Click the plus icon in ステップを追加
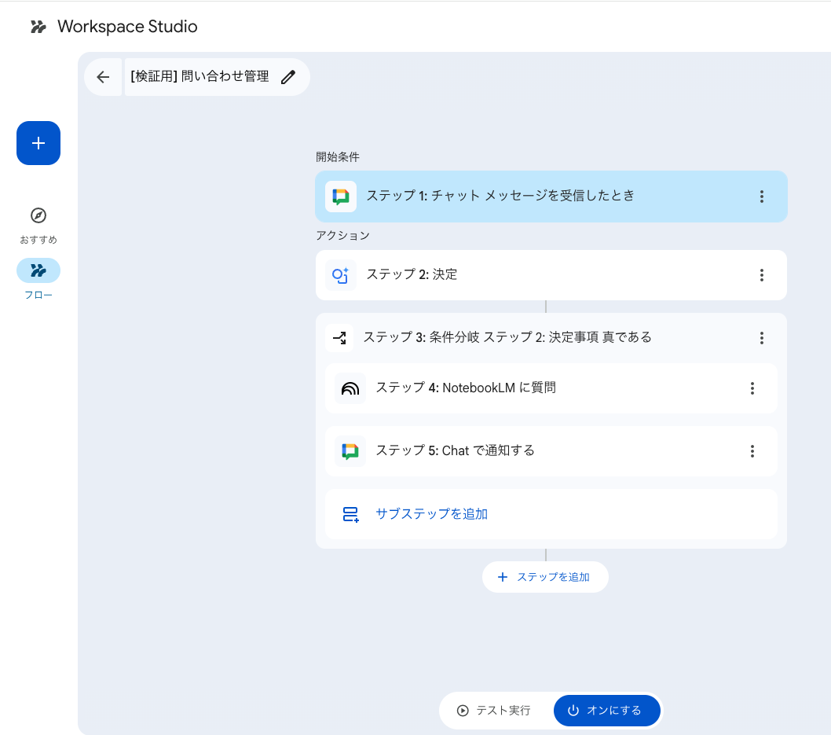This screenshot has width=831, height=735. pos(503,577)
